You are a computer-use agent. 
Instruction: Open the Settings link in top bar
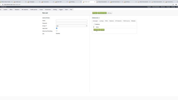[x=173, y=7]
